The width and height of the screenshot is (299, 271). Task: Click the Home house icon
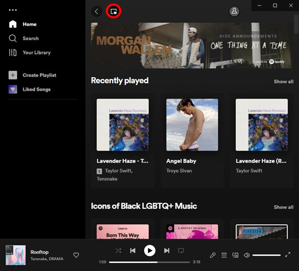click(x=13, y=24)
